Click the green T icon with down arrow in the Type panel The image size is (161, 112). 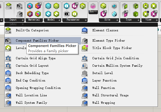point(136,6)
